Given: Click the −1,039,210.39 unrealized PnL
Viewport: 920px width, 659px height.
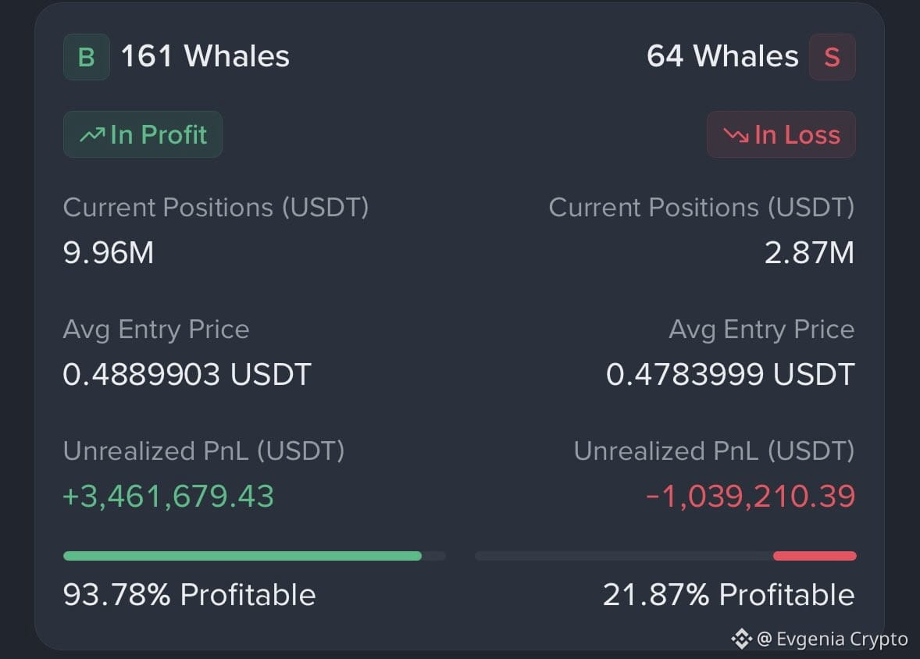Looking at the screenshot, I should coord(751,497).
